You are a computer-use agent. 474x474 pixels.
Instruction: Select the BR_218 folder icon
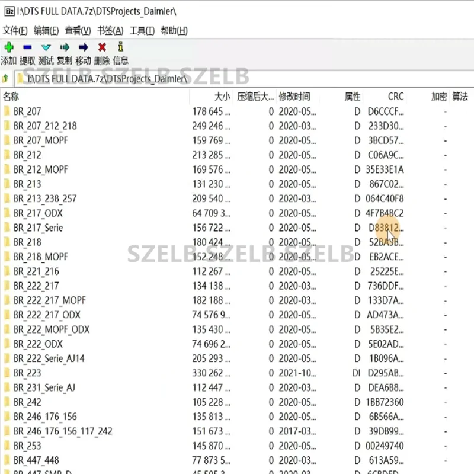[x=7, y=242]
